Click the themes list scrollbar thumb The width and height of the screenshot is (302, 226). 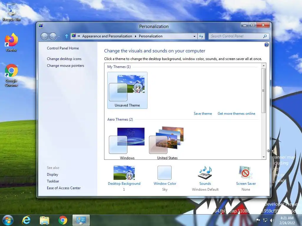point(264,91)
